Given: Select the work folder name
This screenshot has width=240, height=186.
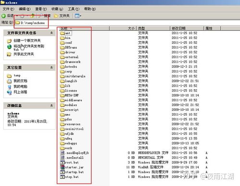Looking at the screenshot, I should pos(68,148).
